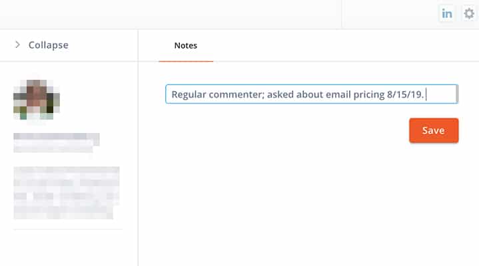Open the LinkedIn profile icon
The image size is (479, 266).
[x=447, y=13]
